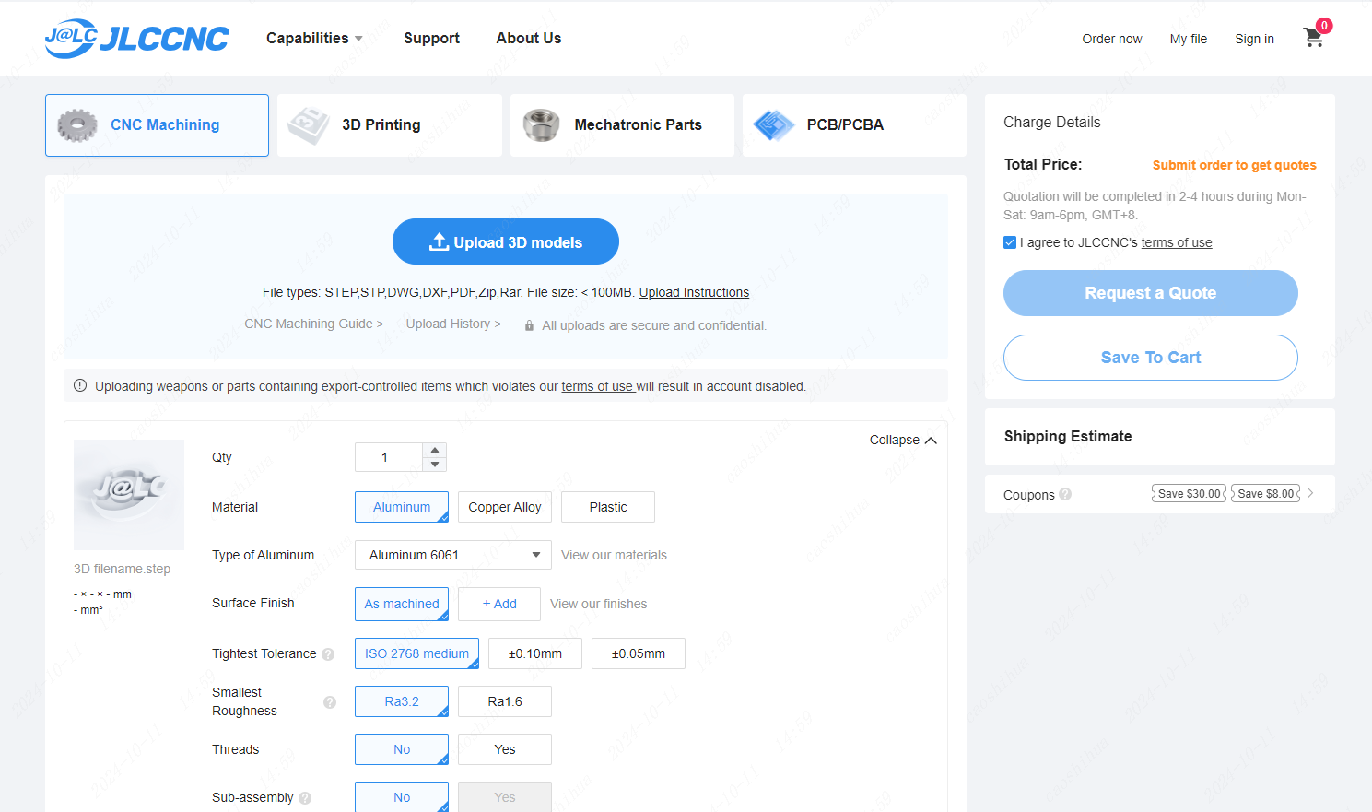Select Aluminum material
1372x812 pixels.
[402, 507]
